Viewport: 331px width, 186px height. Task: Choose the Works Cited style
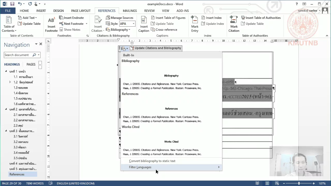(x=171, y=141)
